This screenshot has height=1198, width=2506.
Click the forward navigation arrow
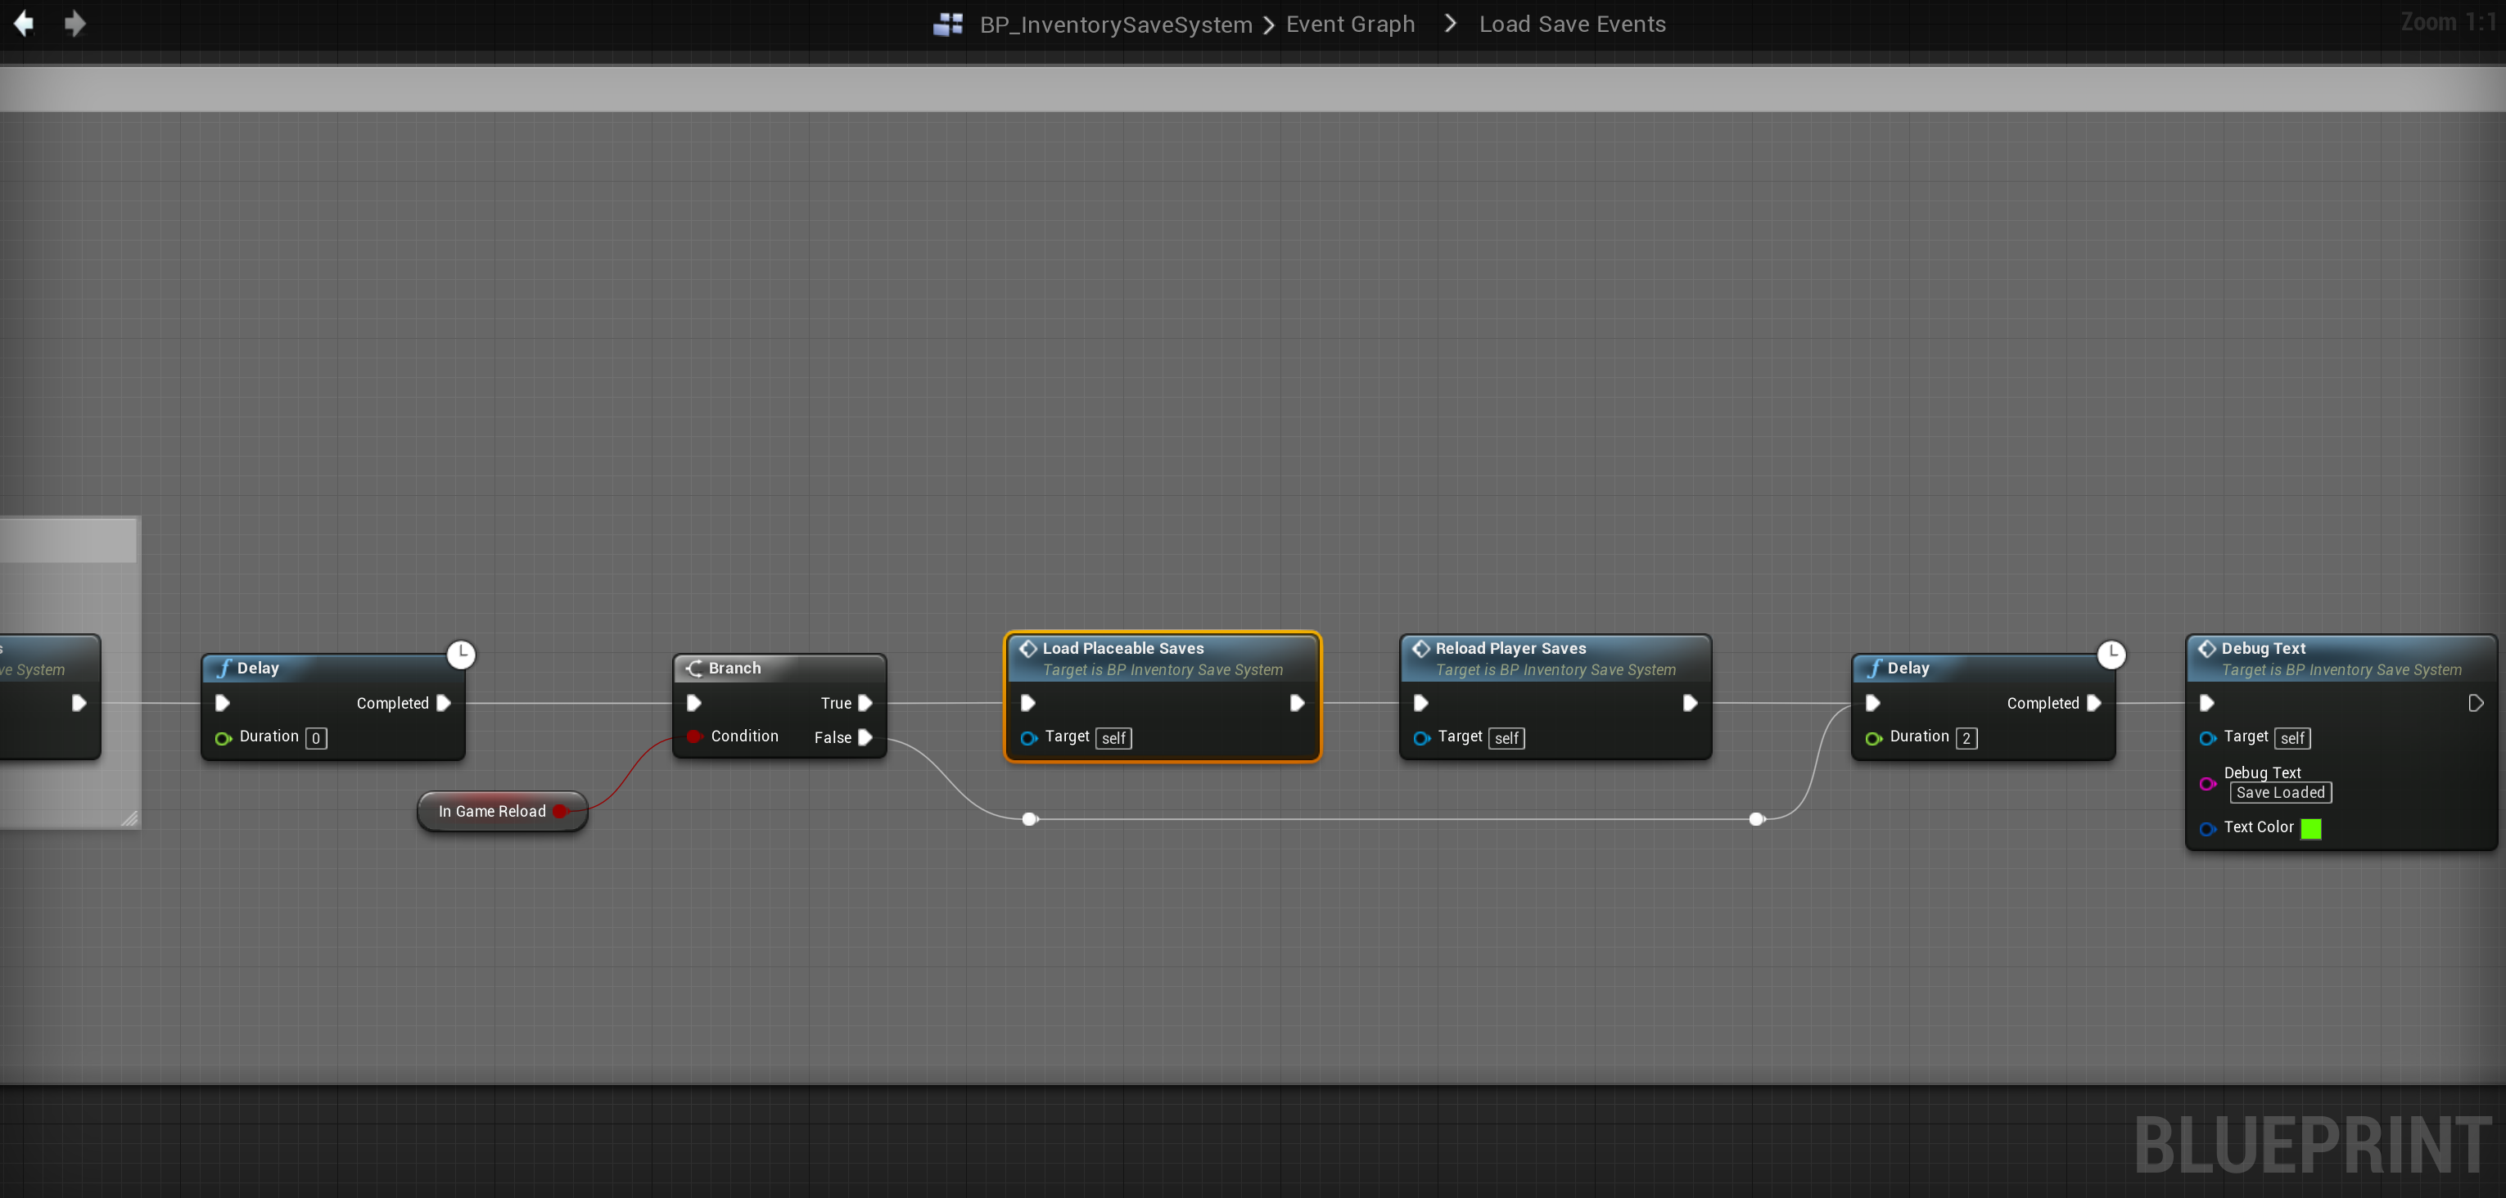point(75,24)
